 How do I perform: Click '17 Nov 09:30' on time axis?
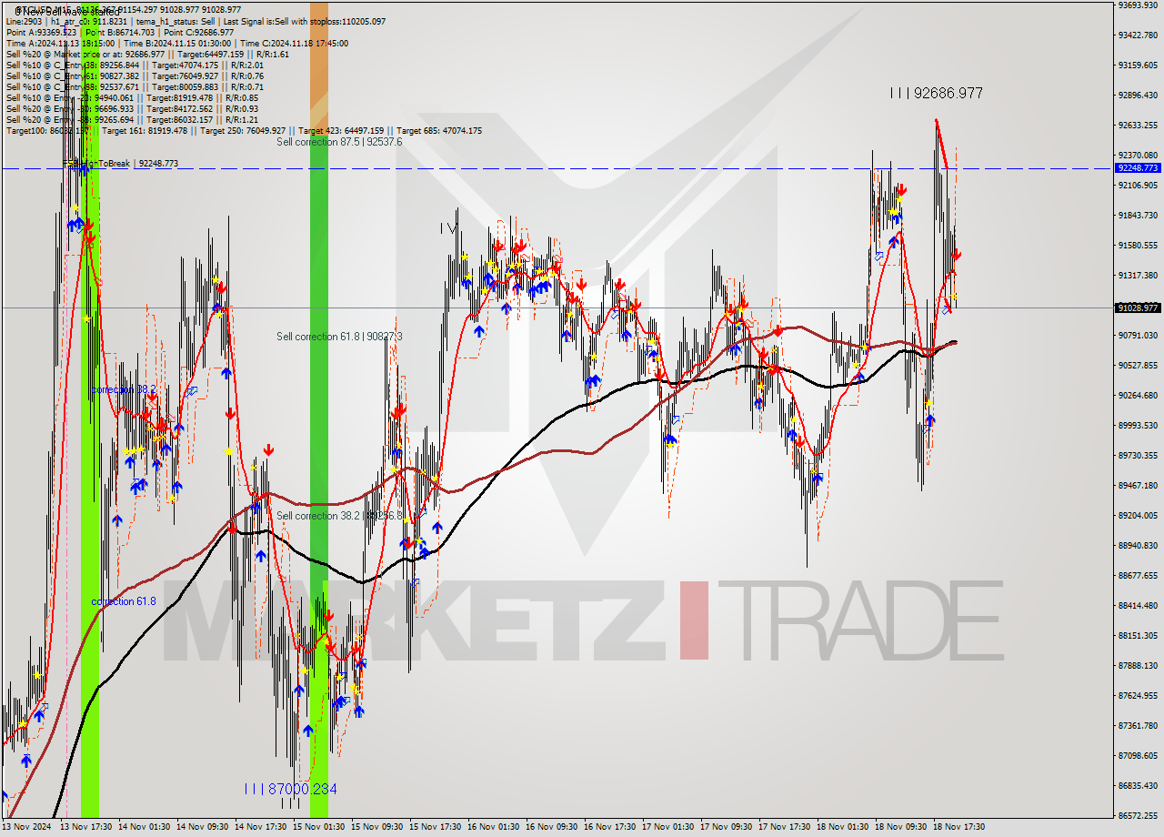point(727,827)
